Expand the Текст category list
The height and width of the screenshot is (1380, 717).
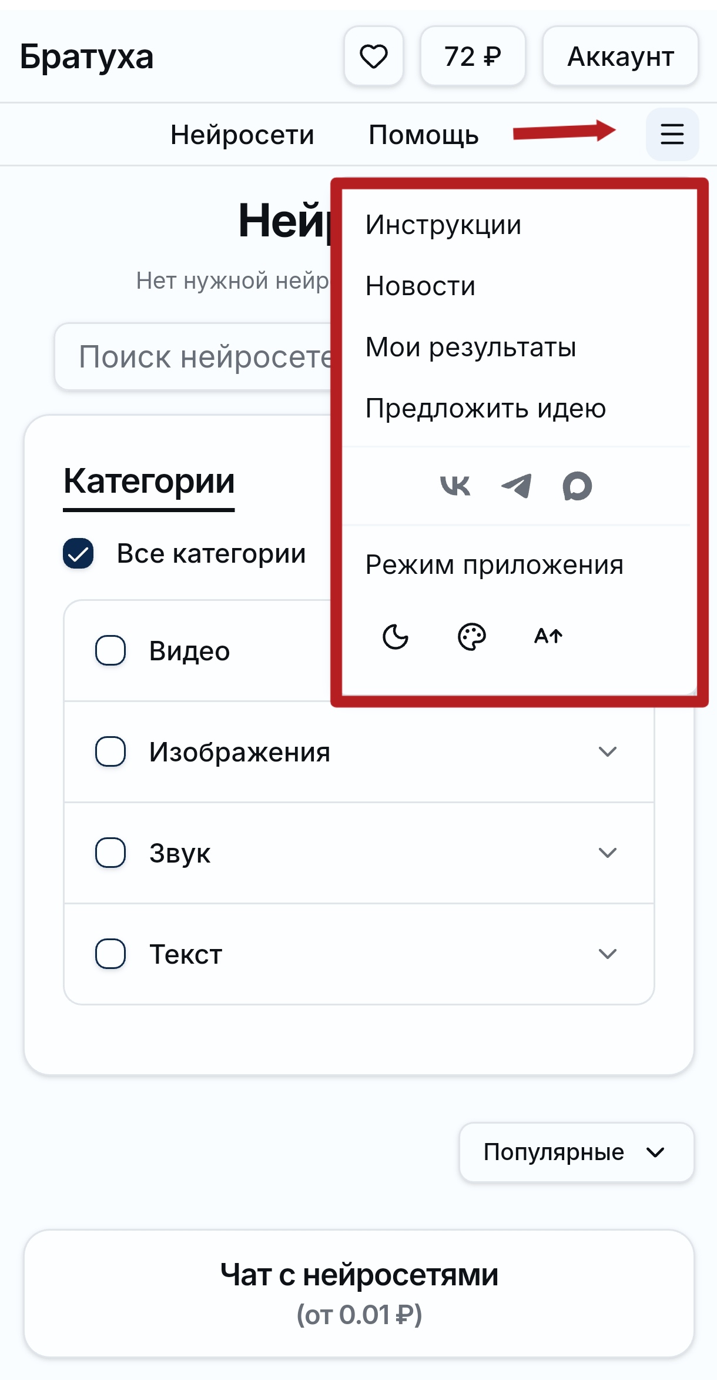pos(608,954)
